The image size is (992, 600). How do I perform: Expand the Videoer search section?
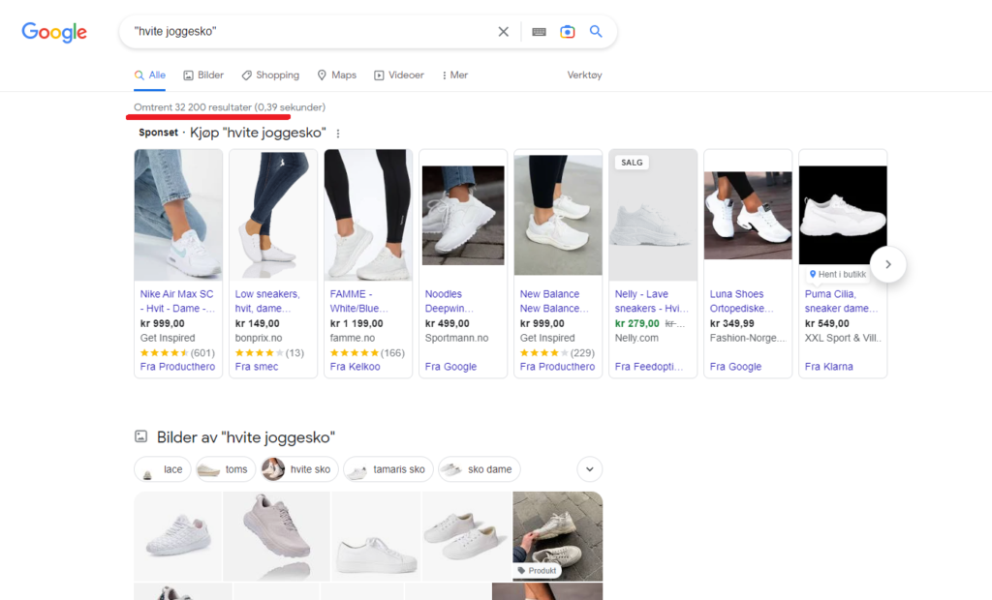point(398,75)
